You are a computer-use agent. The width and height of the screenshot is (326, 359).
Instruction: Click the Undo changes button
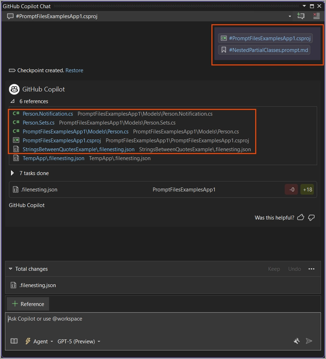[x=294, y=269]
